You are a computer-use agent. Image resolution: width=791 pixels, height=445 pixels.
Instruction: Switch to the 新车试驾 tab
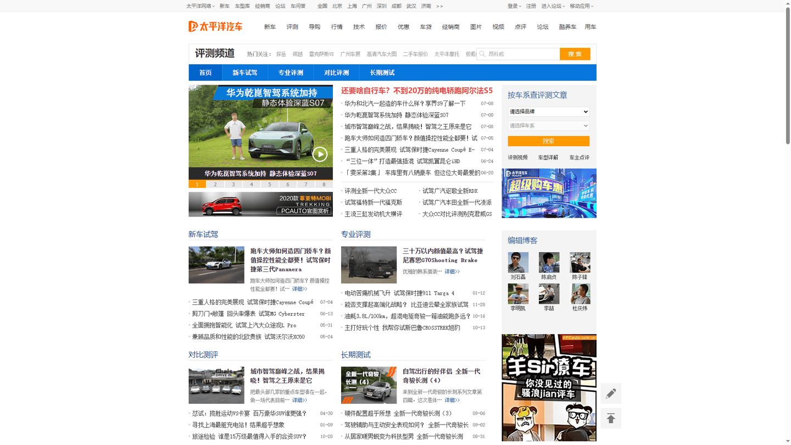244,73
